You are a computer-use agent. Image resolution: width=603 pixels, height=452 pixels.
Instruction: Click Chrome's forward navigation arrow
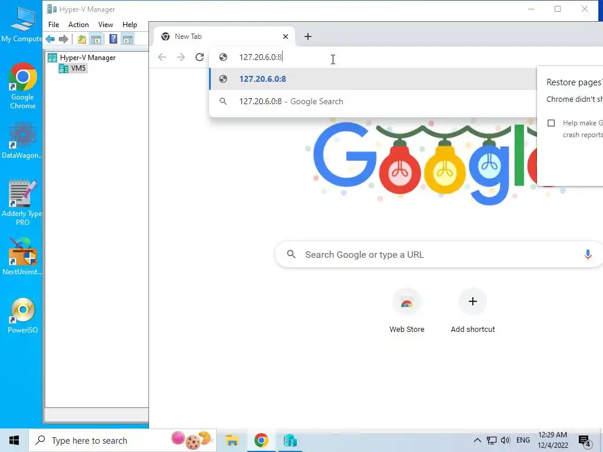[x=180, y=57]
